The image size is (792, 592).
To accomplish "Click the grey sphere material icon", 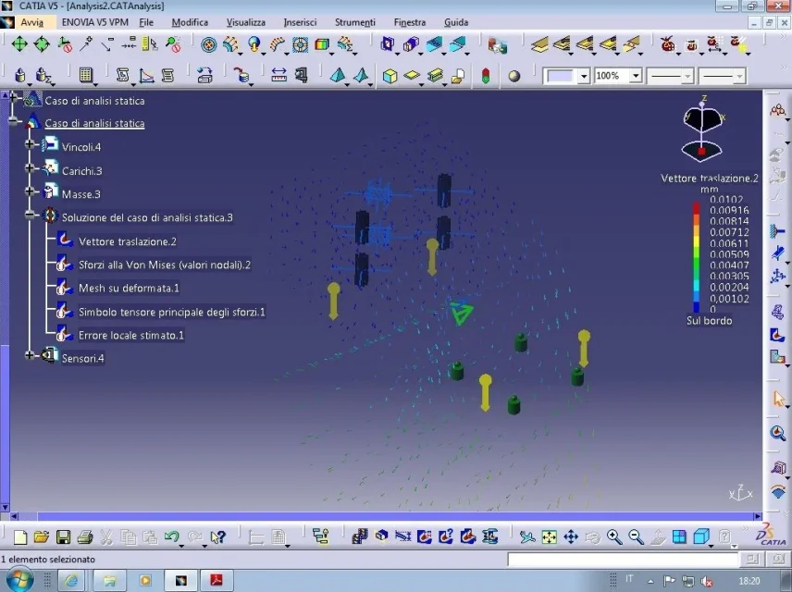I will [x=514, y=76].
